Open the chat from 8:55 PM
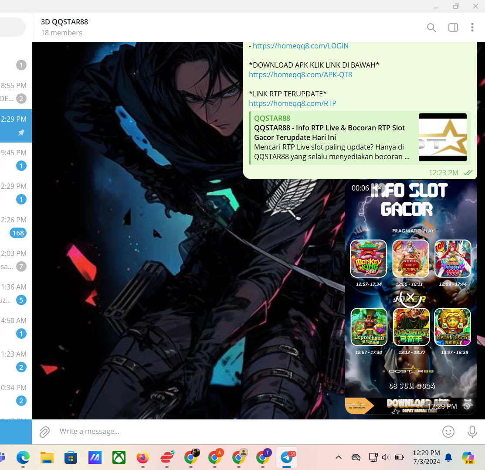This screenshot has width=485, height=470. (16, 92)
